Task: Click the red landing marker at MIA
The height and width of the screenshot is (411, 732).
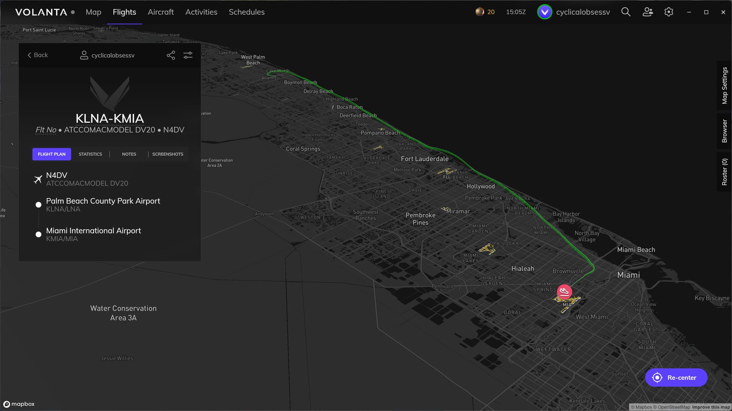Action: coord(564,292)
